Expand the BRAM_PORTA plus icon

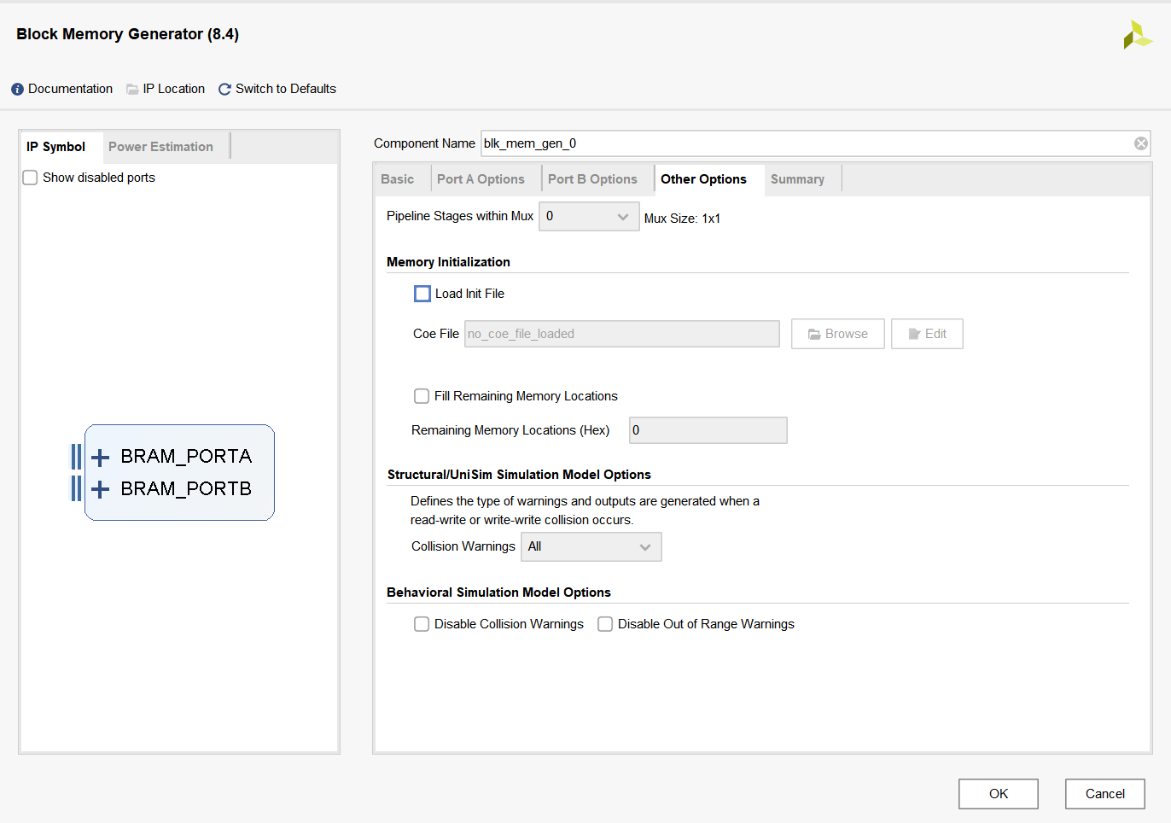tap(101, 458)
